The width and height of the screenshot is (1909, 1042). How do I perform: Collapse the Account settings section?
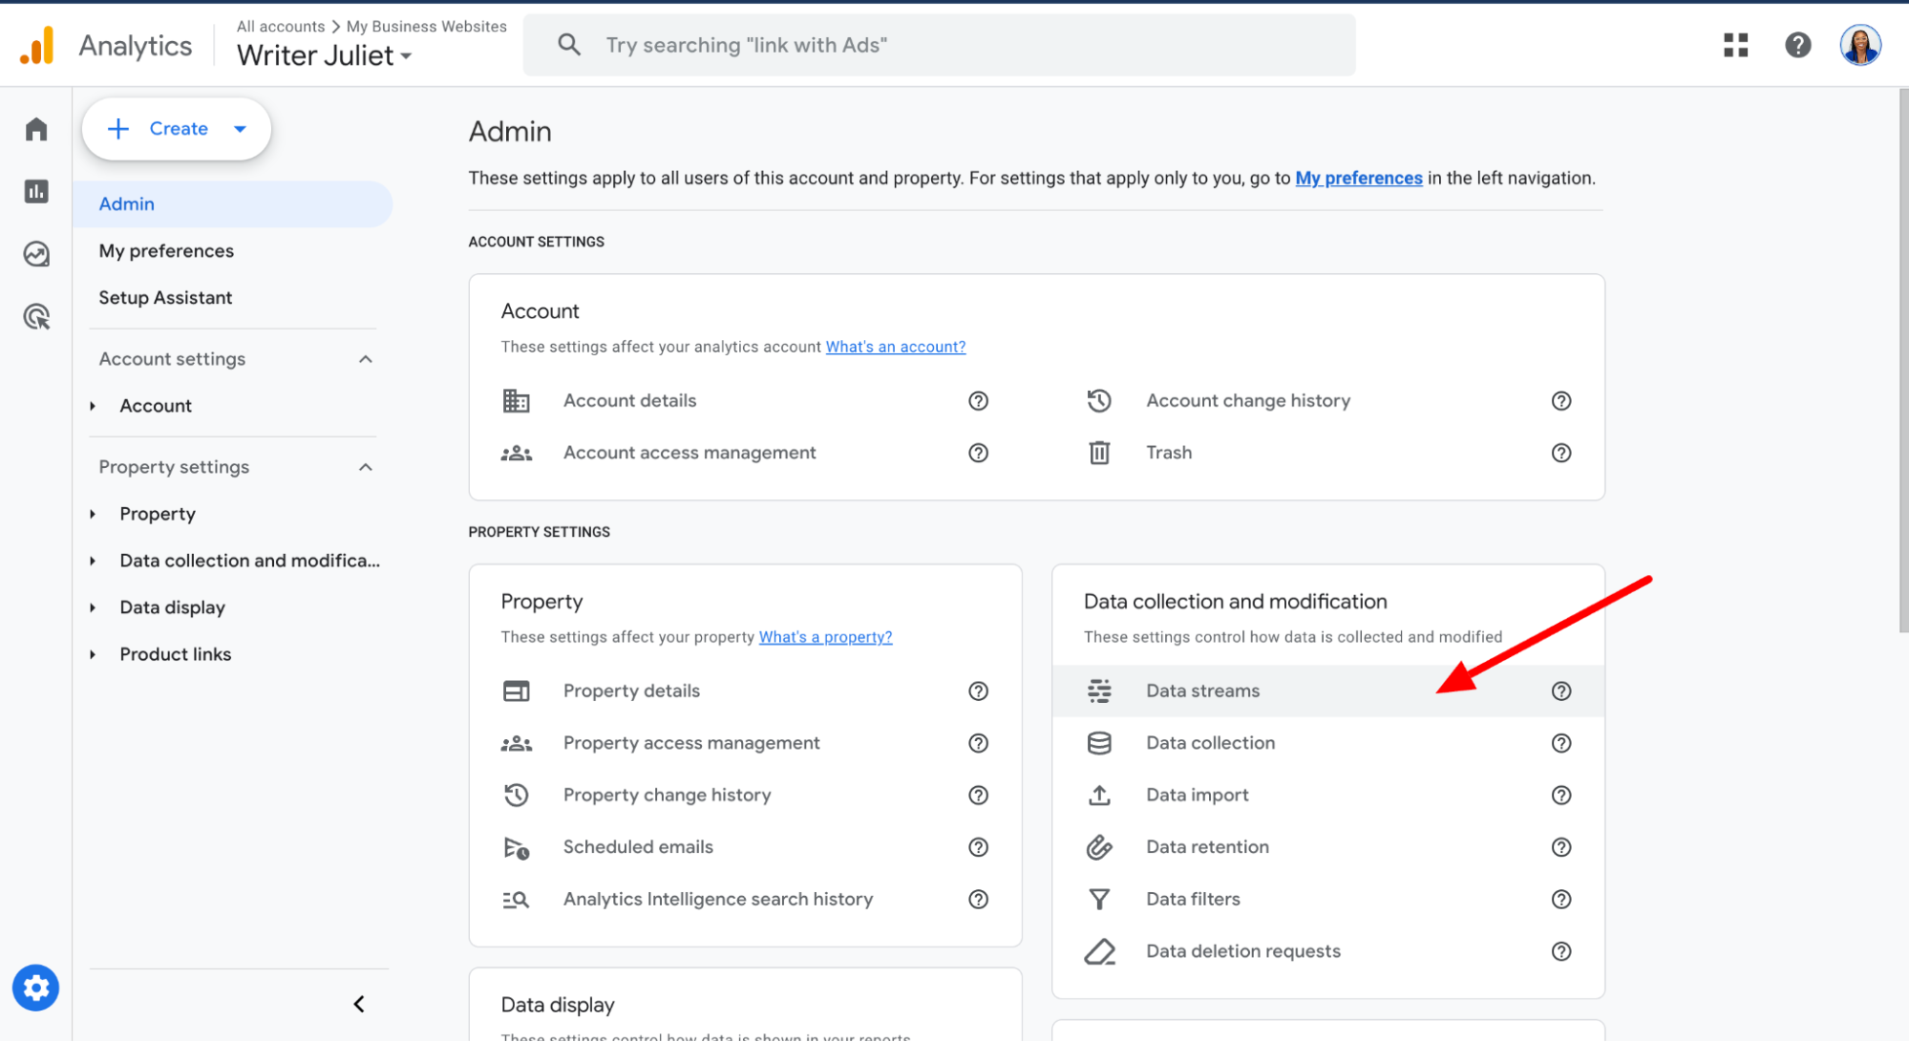(x=366, y=359)
